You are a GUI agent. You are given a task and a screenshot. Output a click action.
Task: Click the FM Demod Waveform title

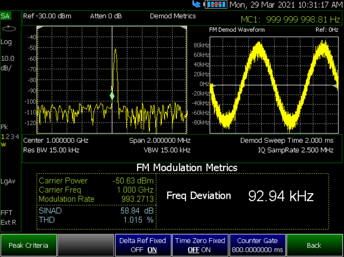pos(237,30)
